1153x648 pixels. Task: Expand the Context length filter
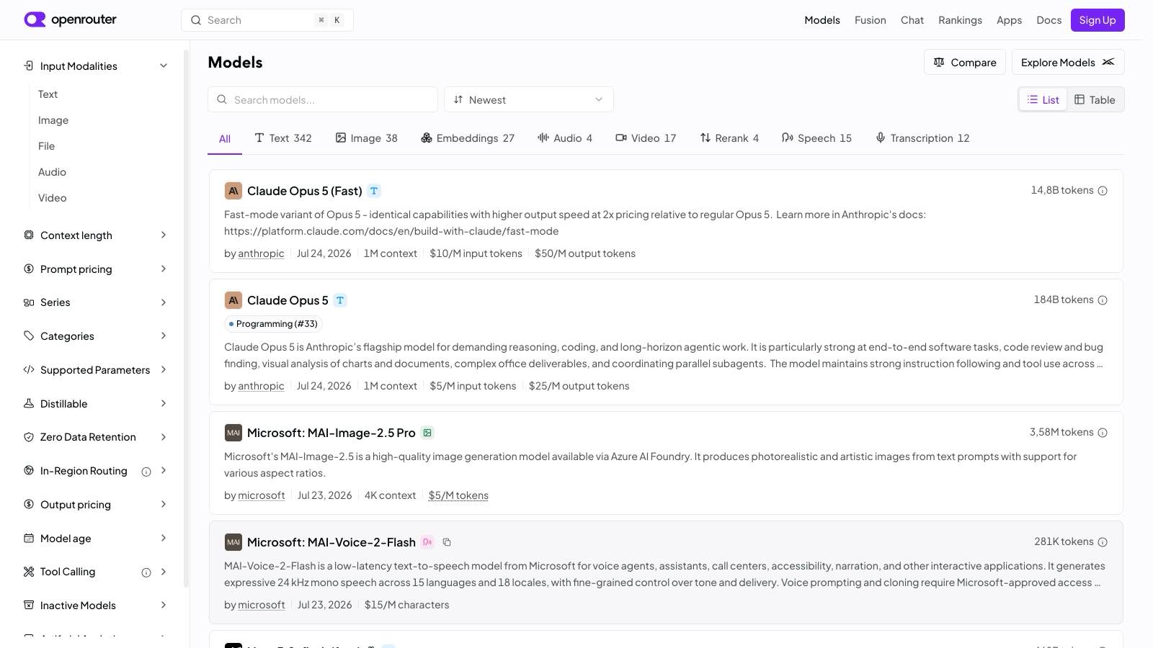pos(164,235)
